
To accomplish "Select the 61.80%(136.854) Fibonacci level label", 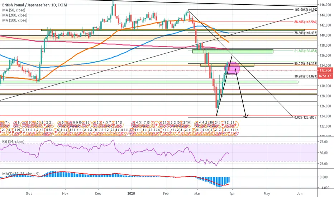I will coord(306,51).
